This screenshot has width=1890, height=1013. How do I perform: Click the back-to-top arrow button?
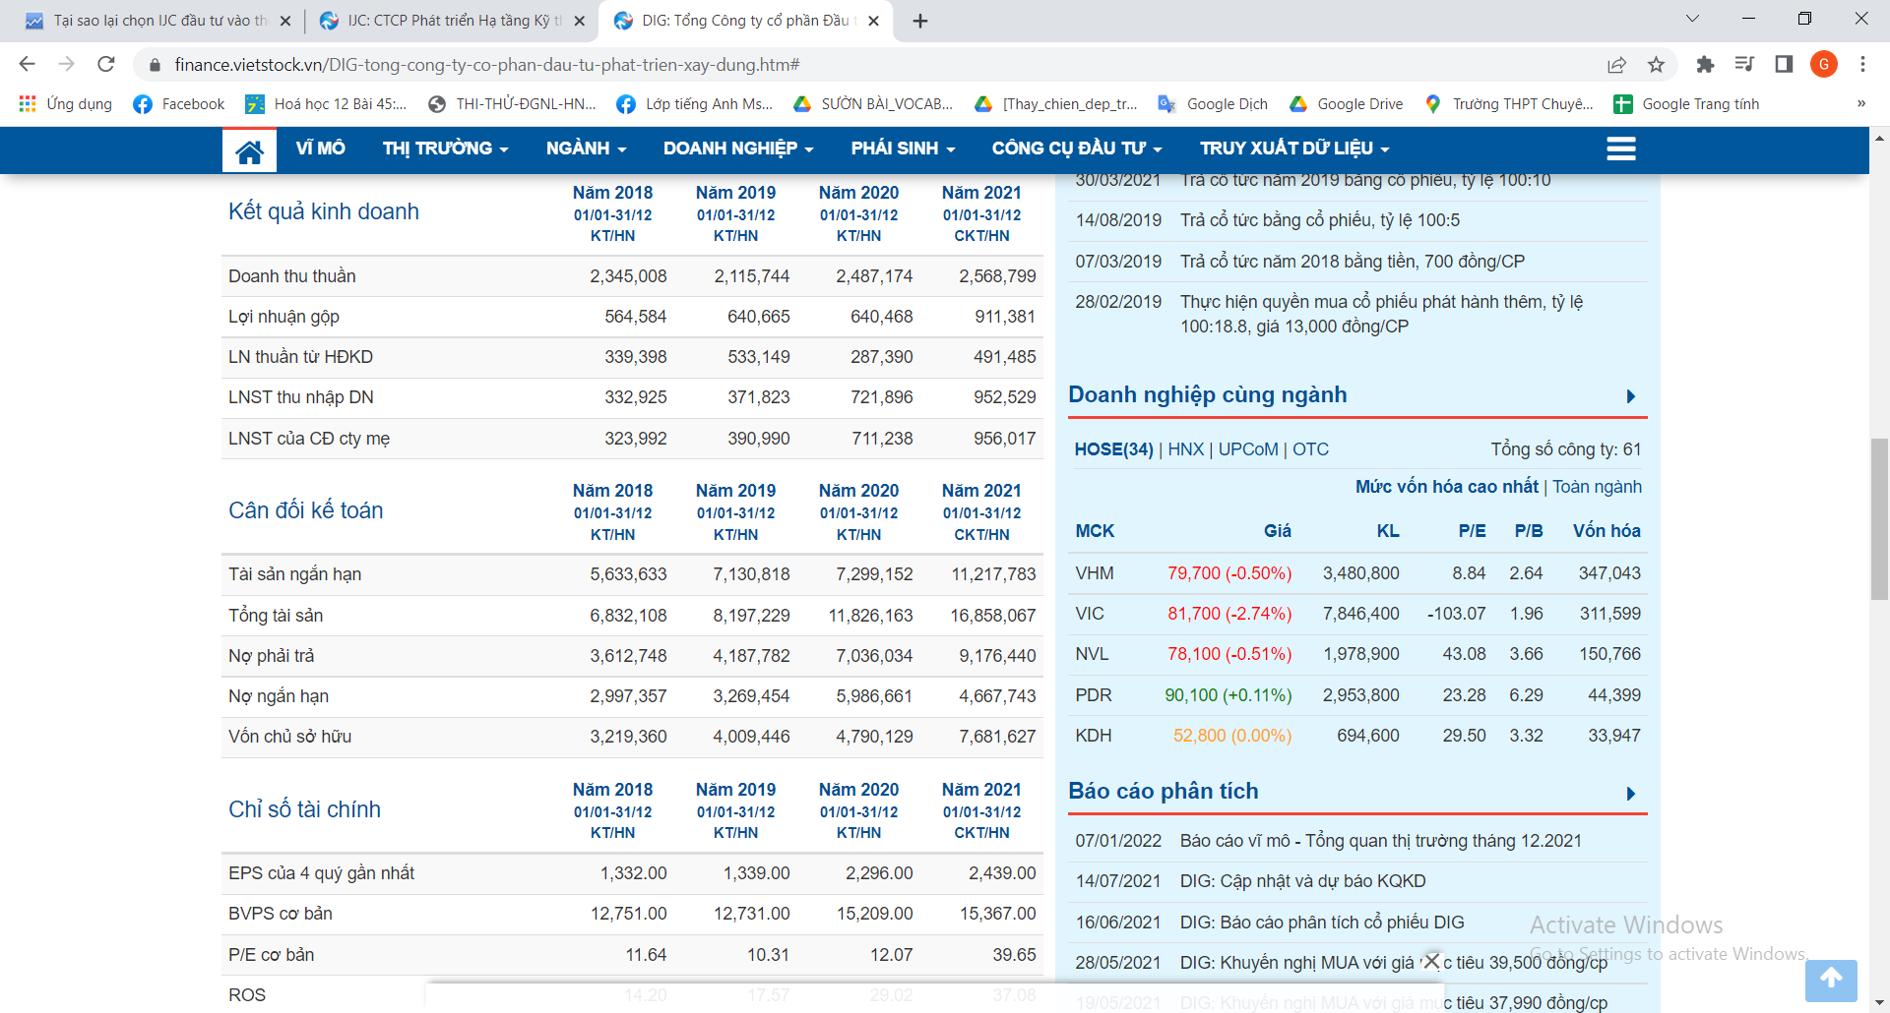point(1831,980)
